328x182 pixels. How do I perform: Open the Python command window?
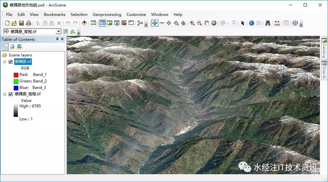pyautogui.click(x=131, y=23)
